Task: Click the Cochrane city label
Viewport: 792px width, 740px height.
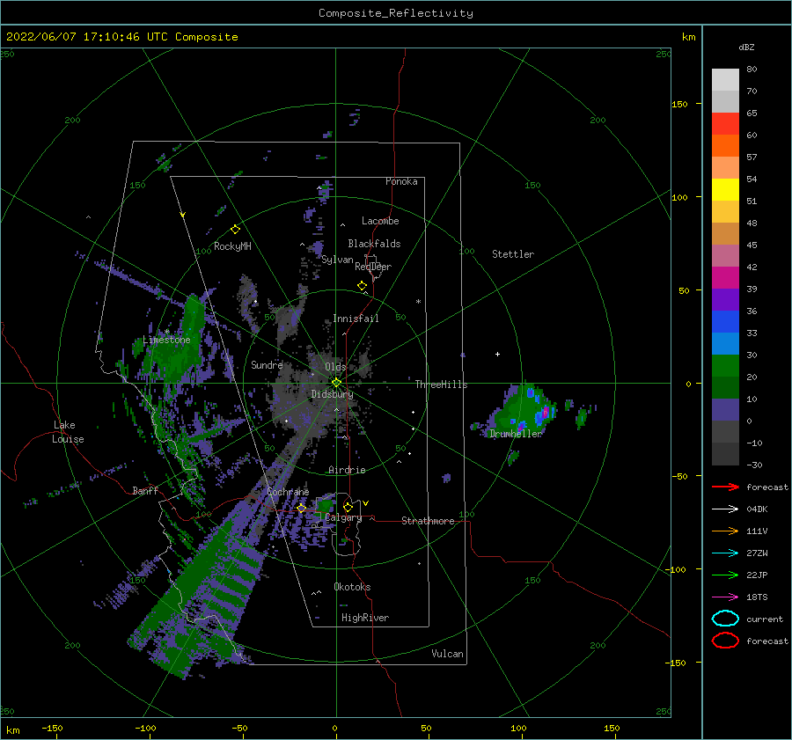Action: point(288,492)
